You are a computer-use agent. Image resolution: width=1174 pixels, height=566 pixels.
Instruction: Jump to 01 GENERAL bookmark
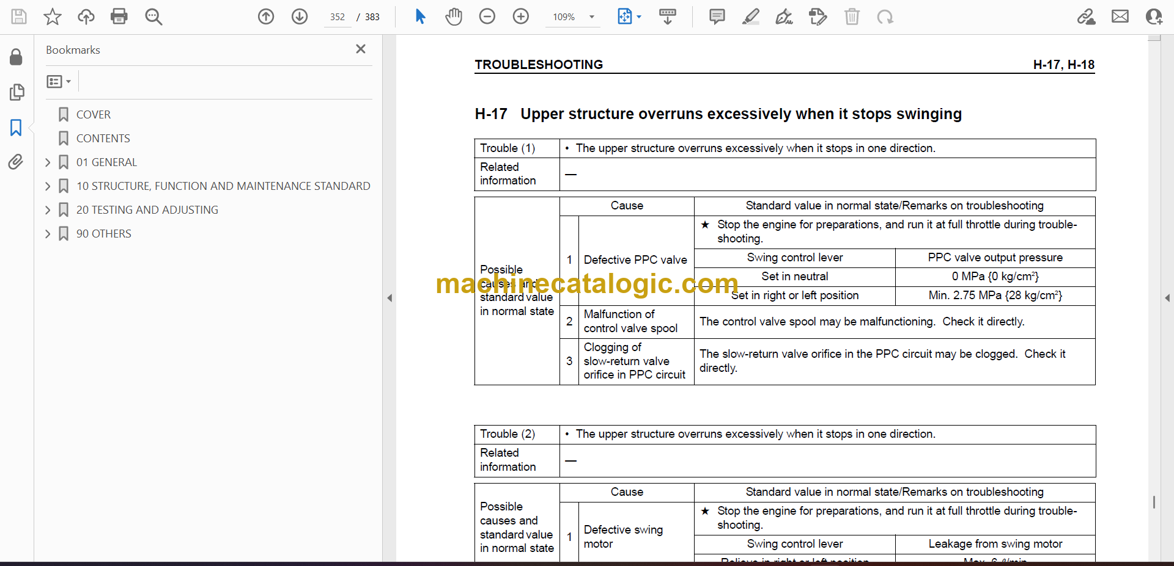[106, 162]
